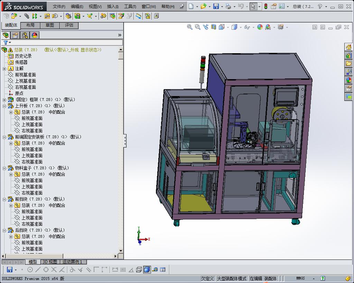The image size is (354, 283).
Task: Select the 历史记录 tree item
Action: [20, 56]
